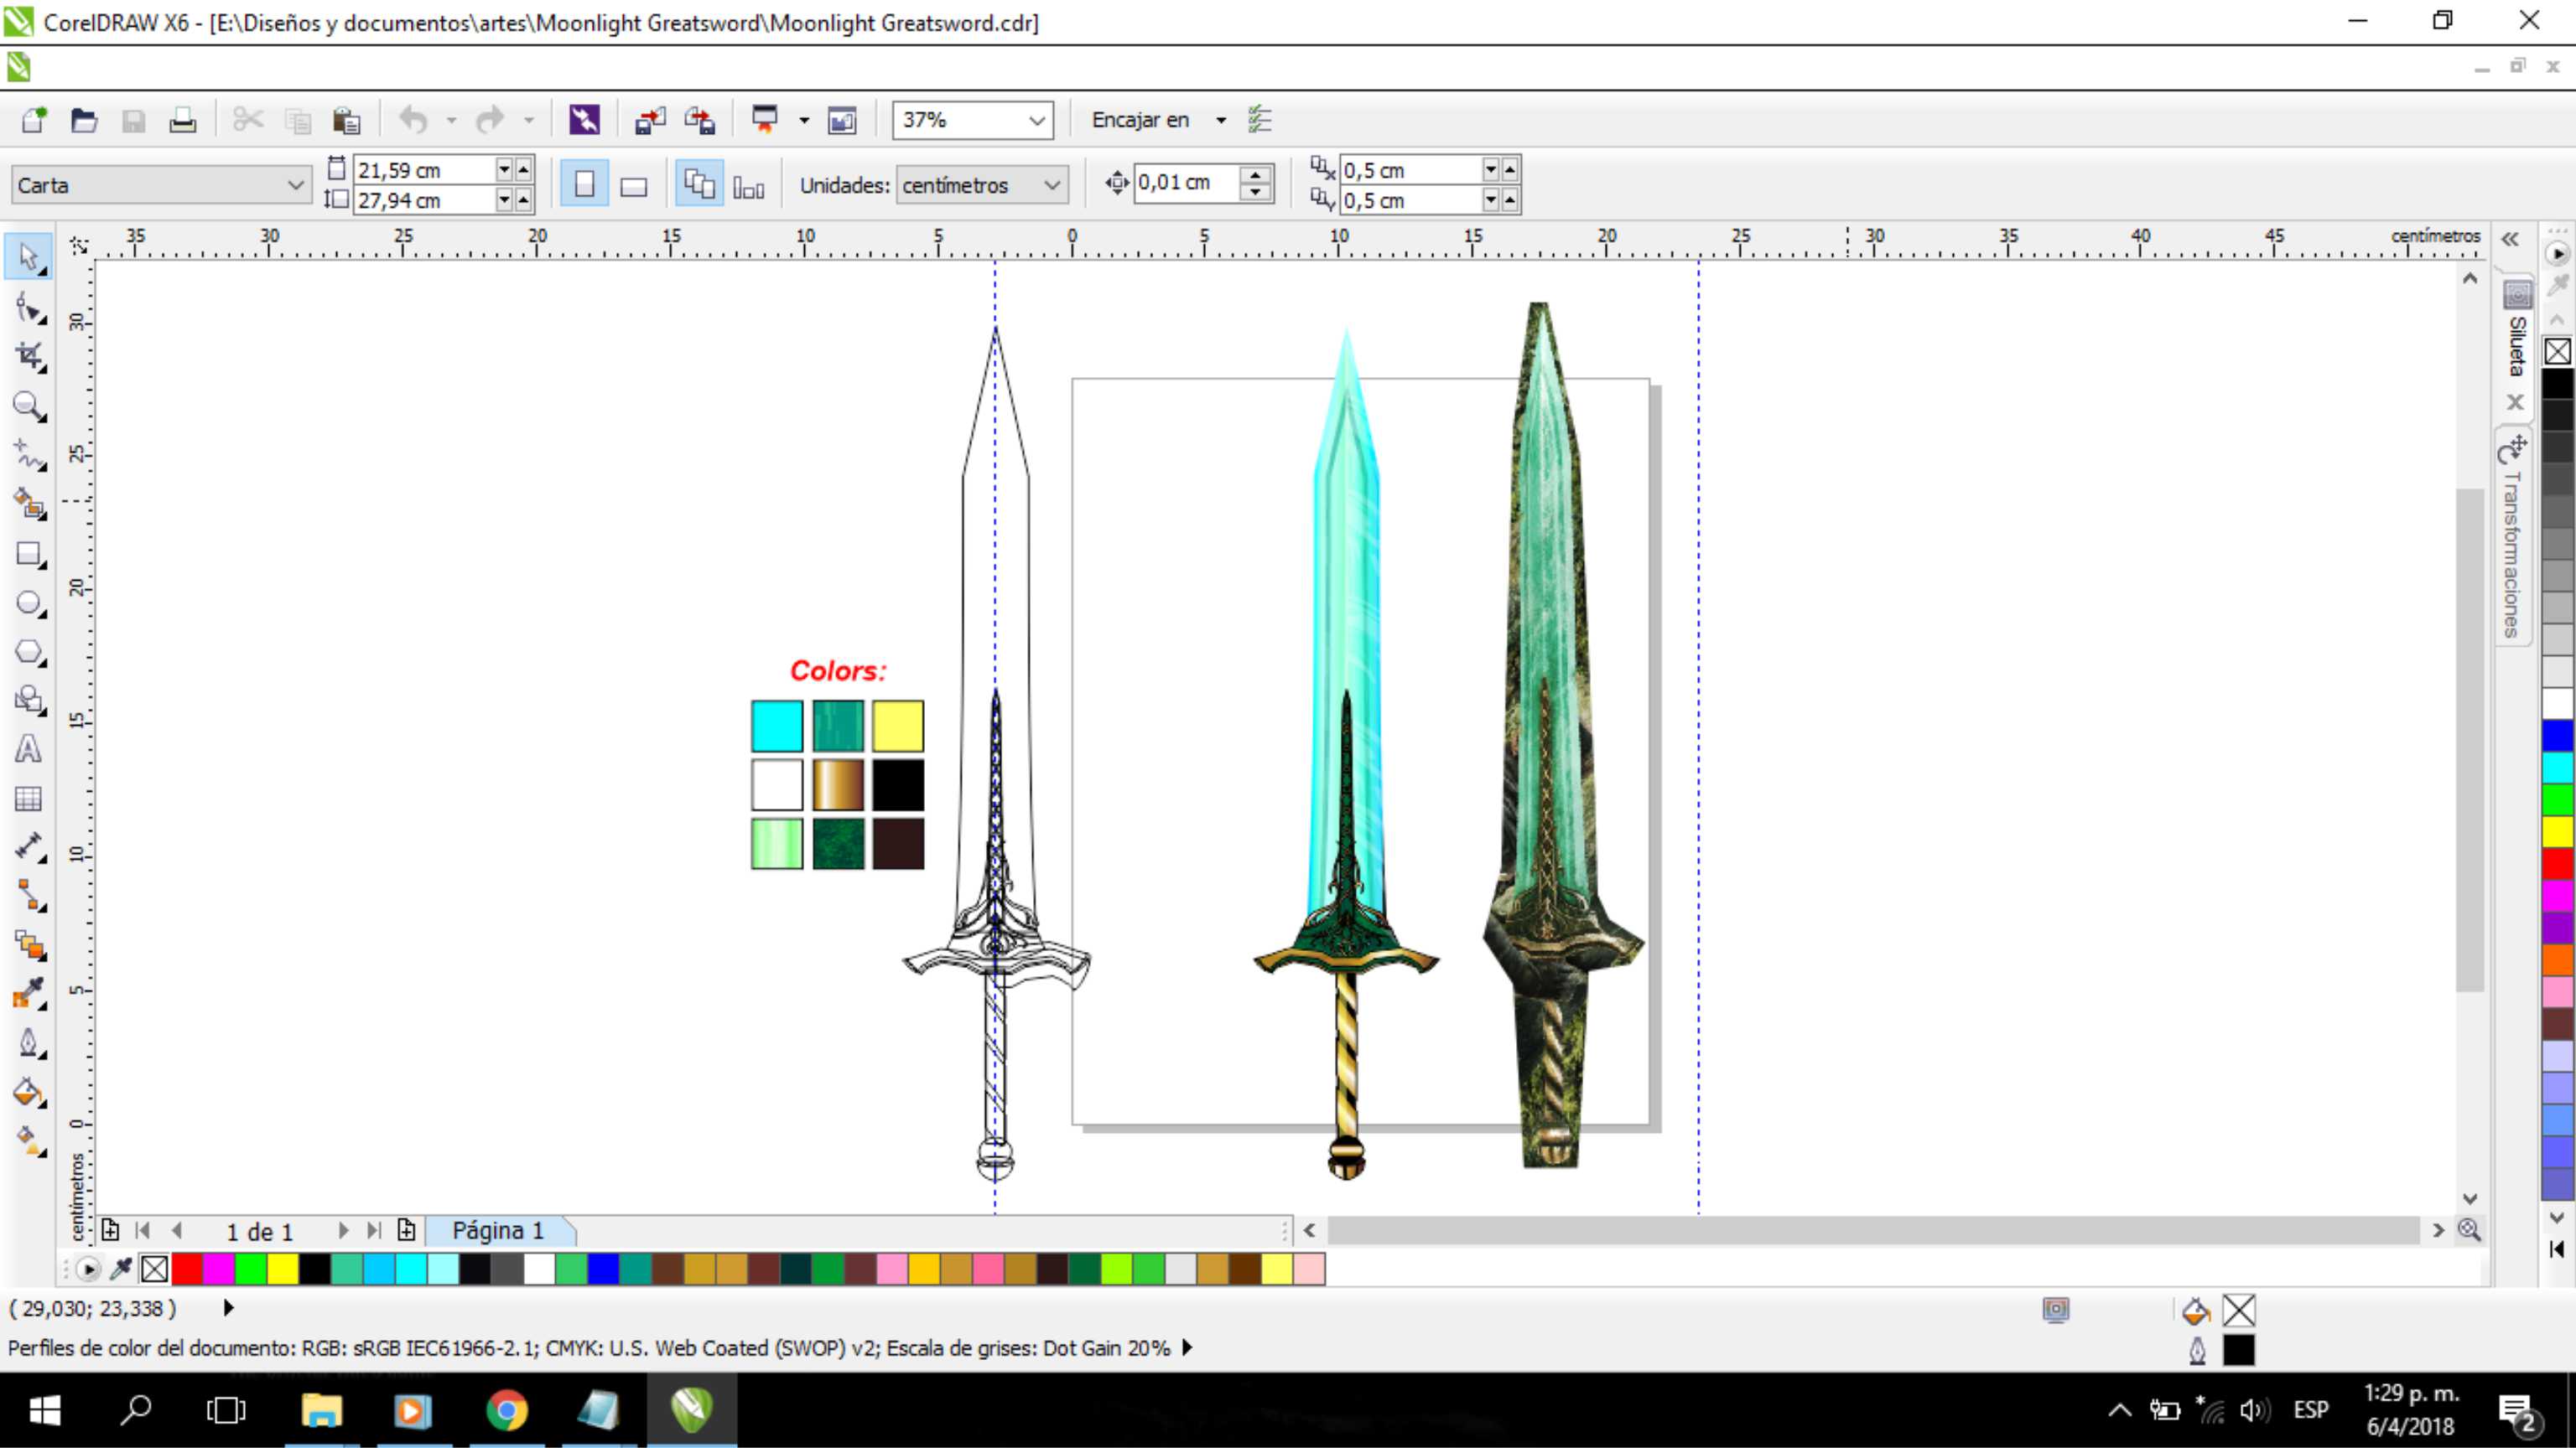Viewport: 2576px width, 1448px height.
Task: Select the Shape edit tool
Action: click(29, 308)
